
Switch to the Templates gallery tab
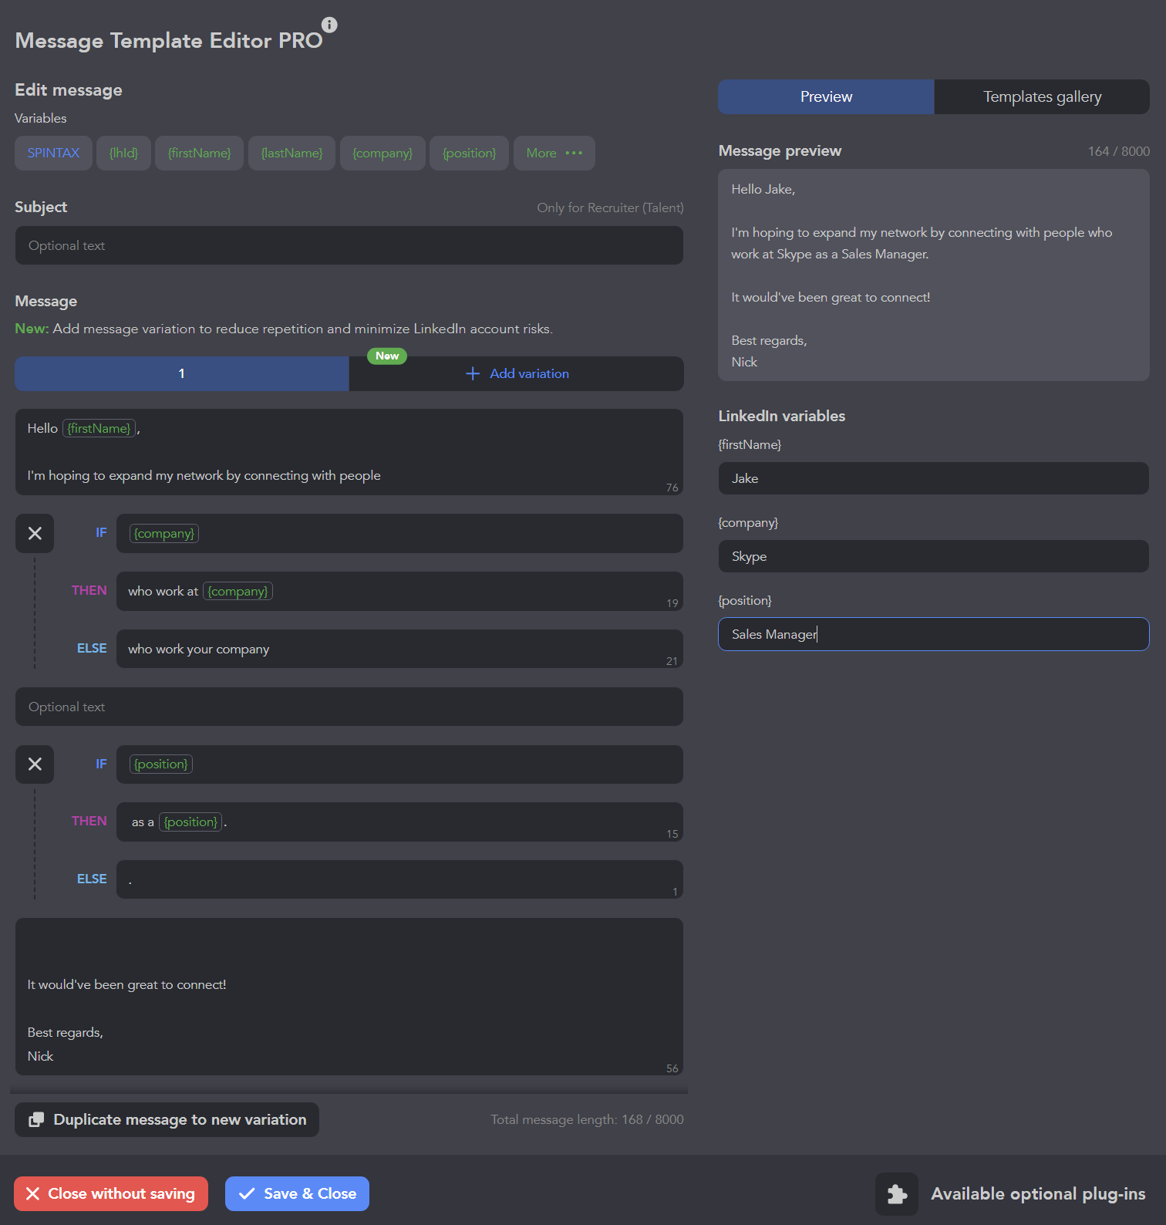pyautogui.click(x=1041, y=96)
